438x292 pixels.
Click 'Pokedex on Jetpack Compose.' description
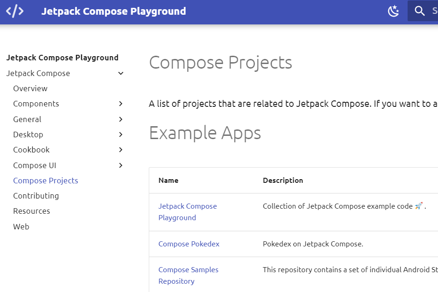(313, 244)
